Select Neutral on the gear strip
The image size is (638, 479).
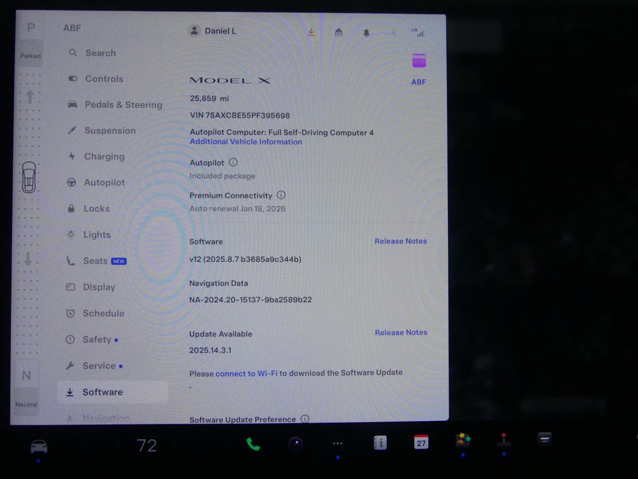tap(27, 376)
